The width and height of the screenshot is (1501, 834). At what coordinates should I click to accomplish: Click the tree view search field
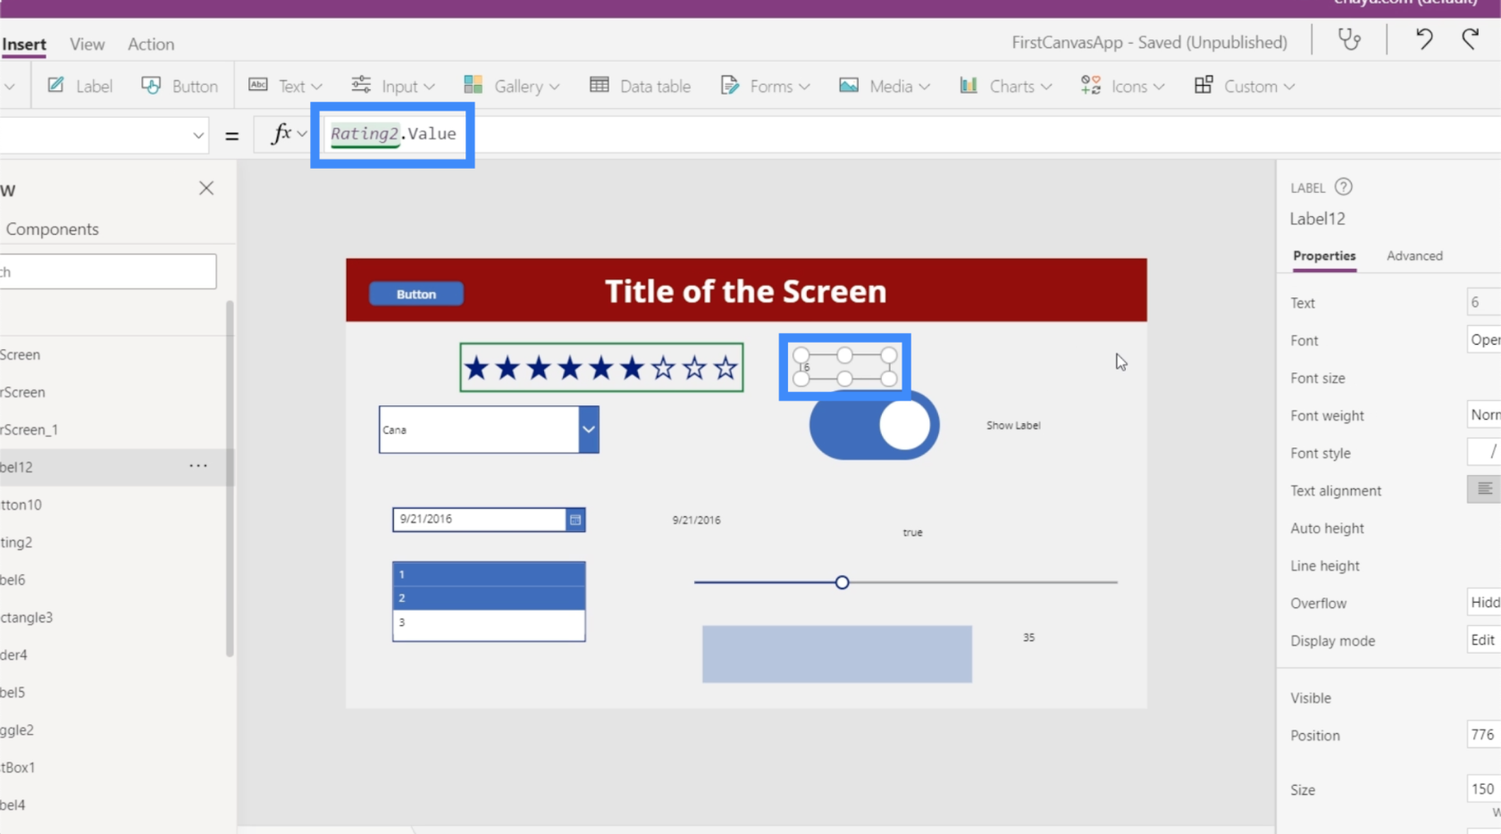(x=108, y=271)
